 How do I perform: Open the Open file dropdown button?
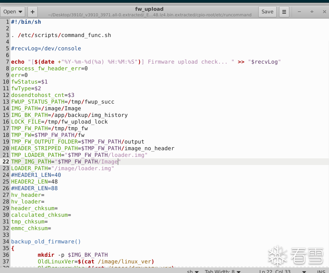(13, 12)
